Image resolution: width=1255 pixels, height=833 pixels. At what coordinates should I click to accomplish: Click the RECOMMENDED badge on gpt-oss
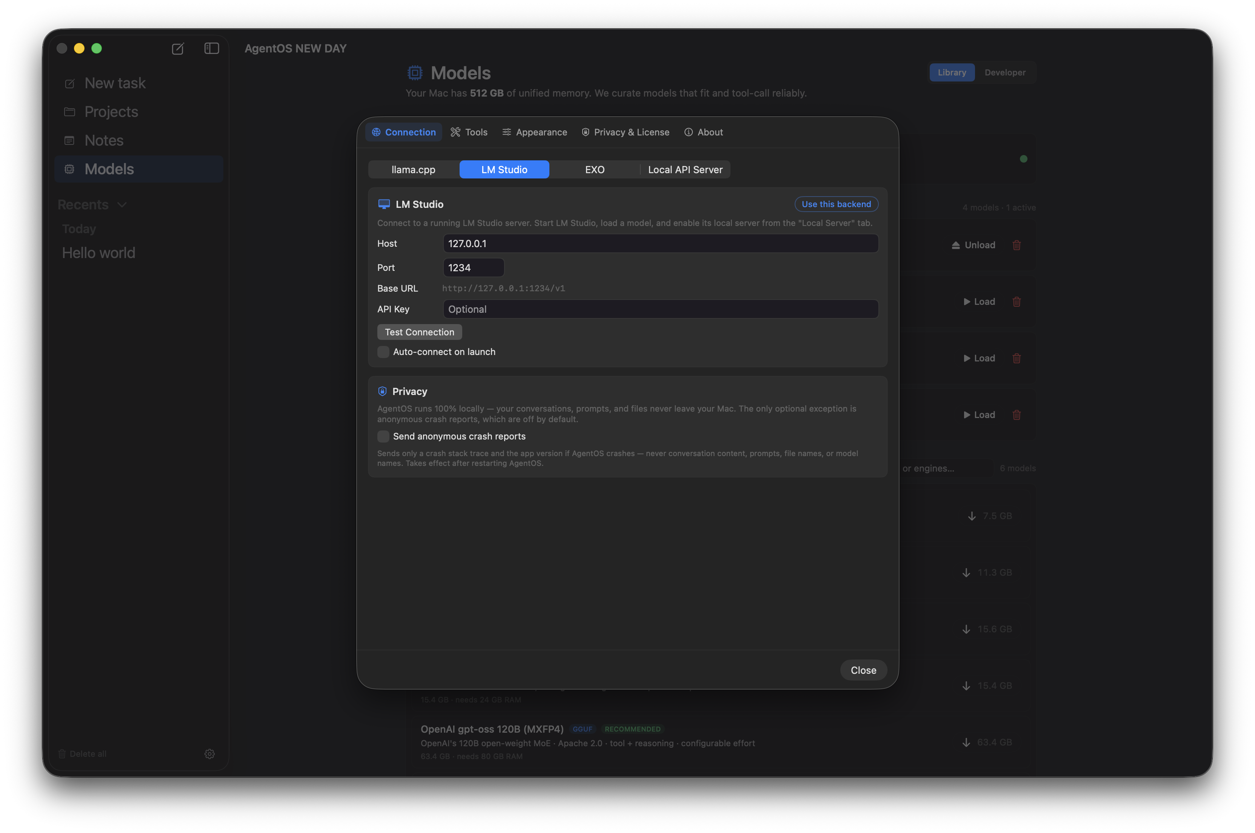(633, 729)
